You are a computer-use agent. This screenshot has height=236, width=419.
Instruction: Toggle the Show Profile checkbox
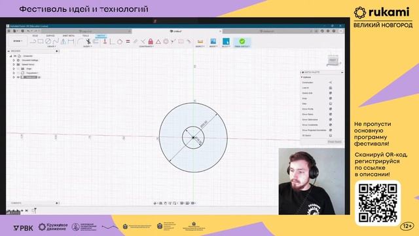point(331,109)
